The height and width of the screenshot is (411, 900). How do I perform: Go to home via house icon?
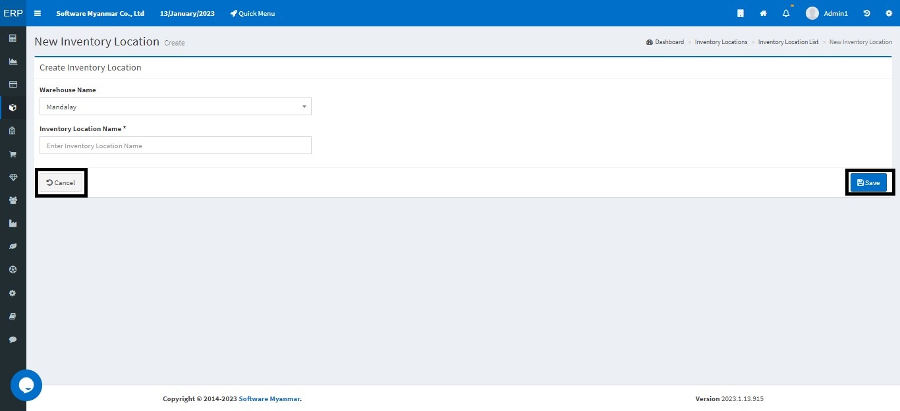[x=763, y=13]
